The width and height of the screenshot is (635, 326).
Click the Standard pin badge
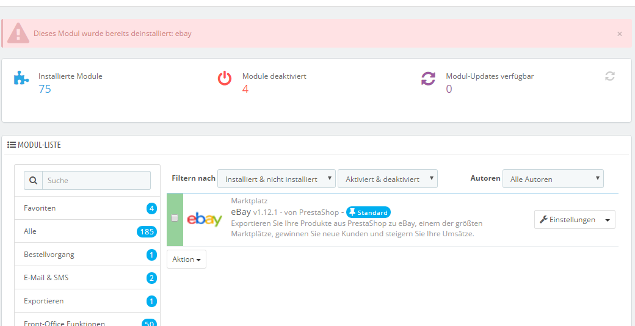point(369,212)
